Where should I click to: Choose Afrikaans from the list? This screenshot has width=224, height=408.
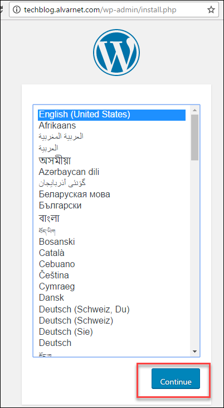pyautogui.click(x=112, y=126)
